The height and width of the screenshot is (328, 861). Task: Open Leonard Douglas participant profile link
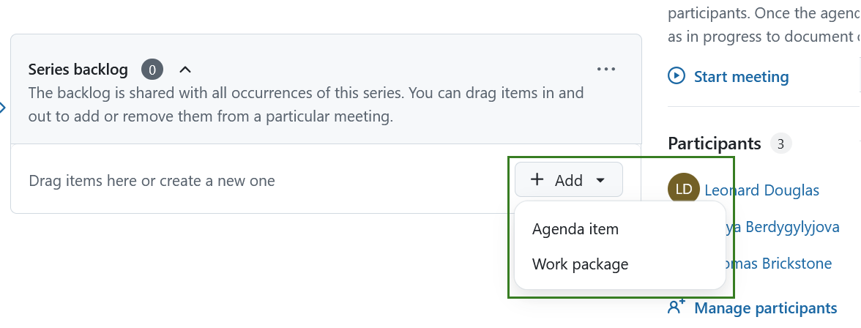(x=761, y=190)
